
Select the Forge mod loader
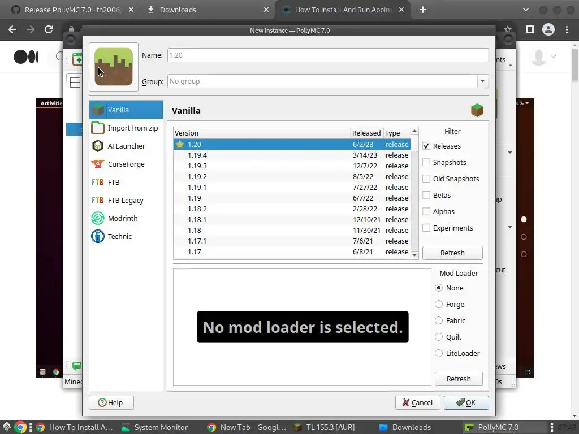tap(439, 304)
